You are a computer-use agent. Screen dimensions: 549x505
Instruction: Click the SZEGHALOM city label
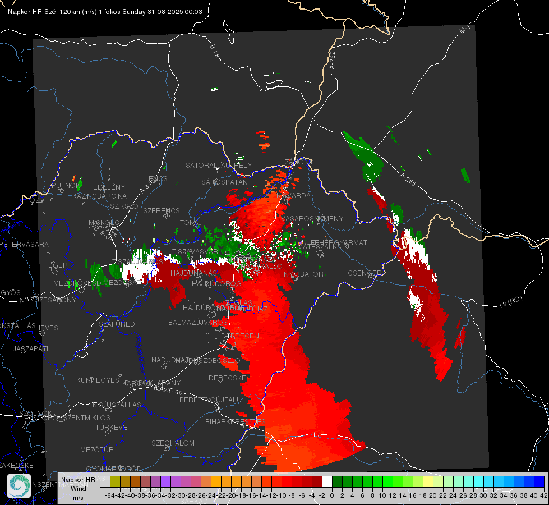(x=173, y=443)
